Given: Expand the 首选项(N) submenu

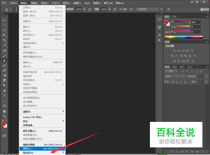Looking at the screenshot, I should coord(42,153).
